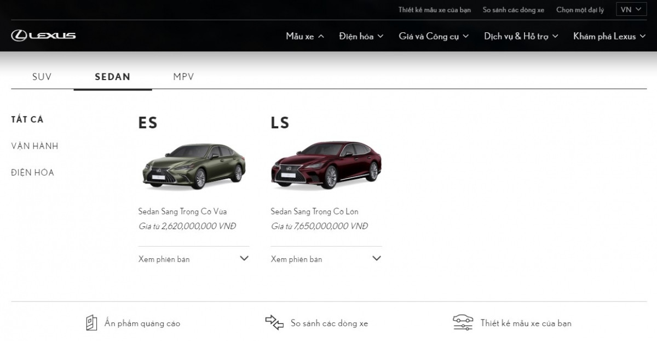Click the brochure icon beside Ấn phẩm quảng cáo
Viewport: 657px width, 341px height.
tap(91, 323)
